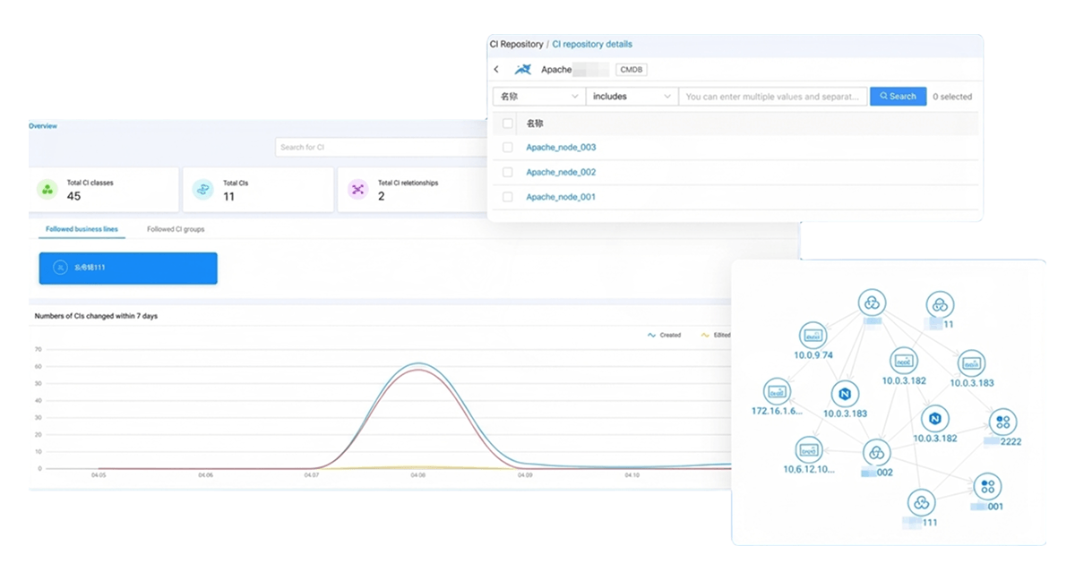Check the box for Apache_nede_002
Viewport: 1075px width, 580px height.
tap(508, 172)
